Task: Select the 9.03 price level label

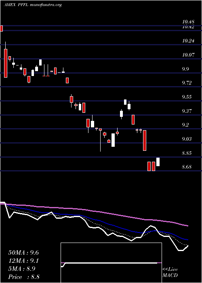Action: (x=187, y=139)
